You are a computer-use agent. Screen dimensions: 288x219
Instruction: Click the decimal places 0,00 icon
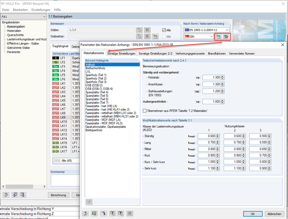point(94,214)
